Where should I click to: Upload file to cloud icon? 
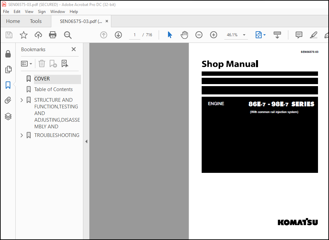click(38, 35)
